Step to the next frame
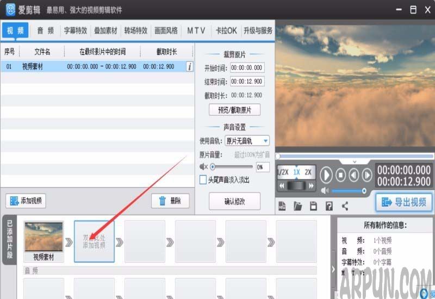 coord(366,175)
